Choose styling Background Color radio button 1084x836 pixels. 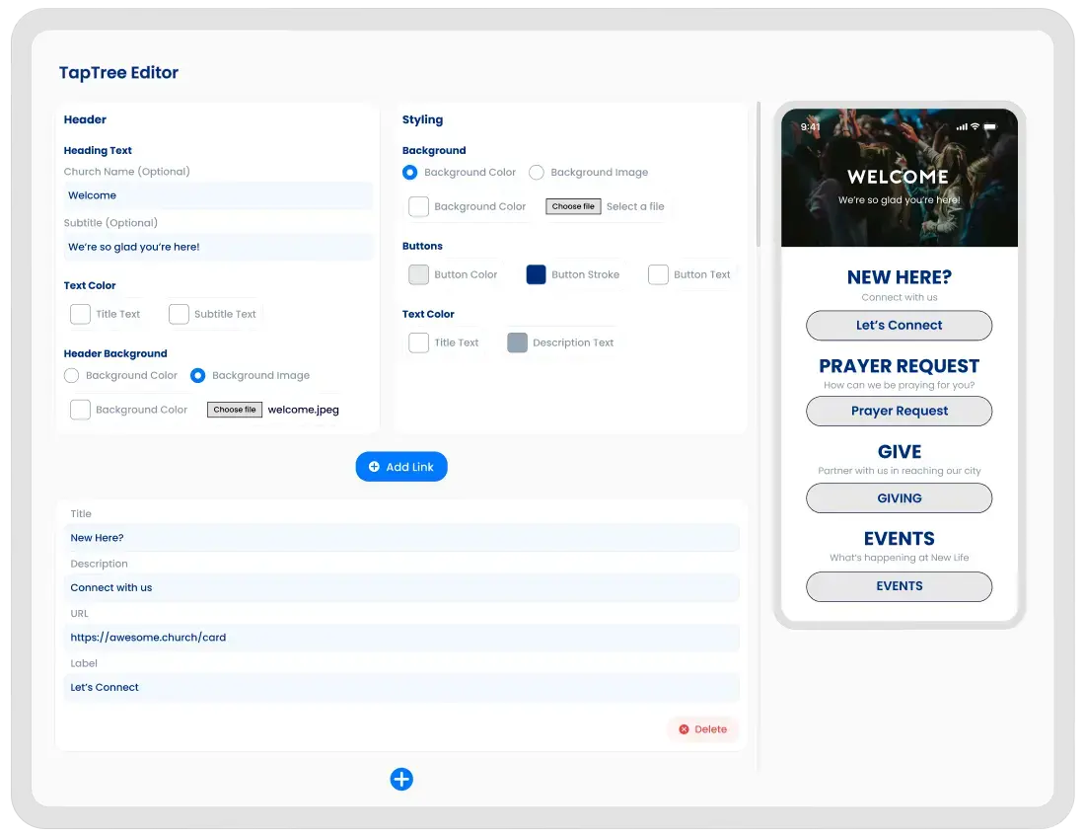410,173
